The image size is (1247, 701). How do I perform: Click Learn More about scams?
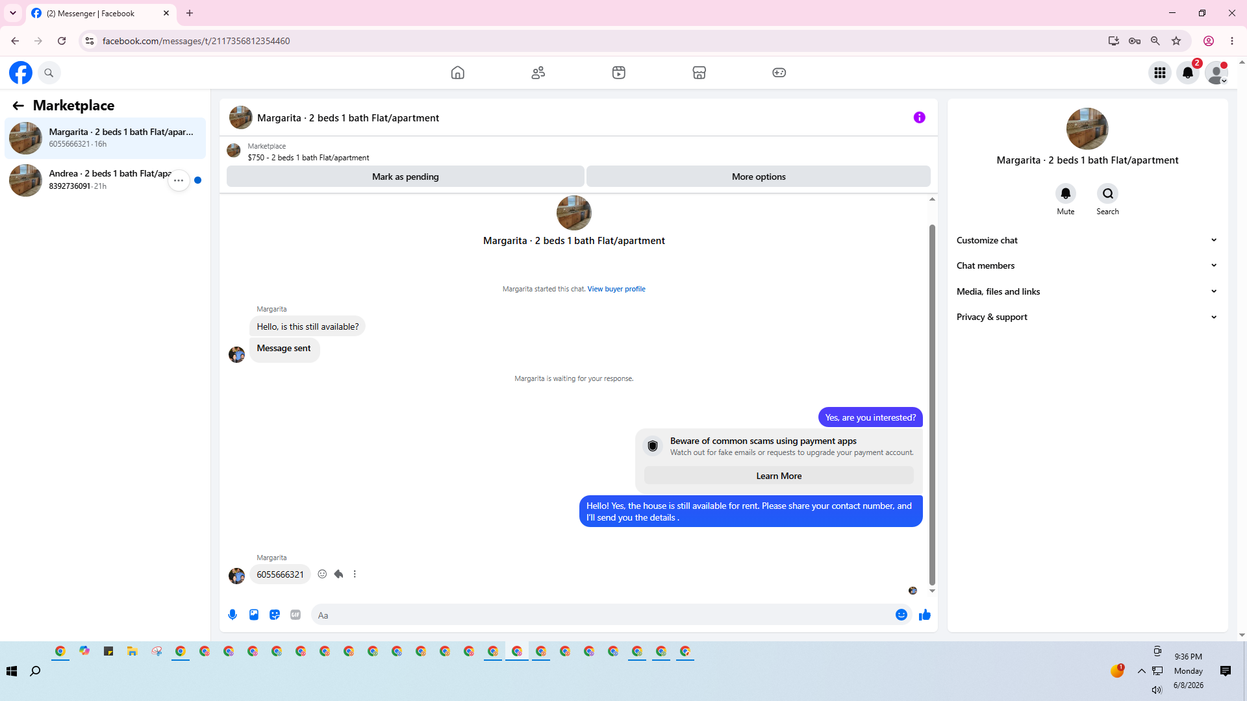(779, 476)
